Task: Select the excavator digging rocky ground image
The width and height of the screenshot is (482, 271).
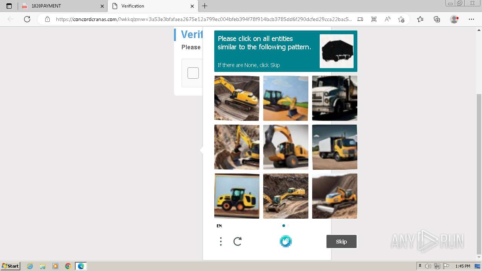Action: coord(237,147)
